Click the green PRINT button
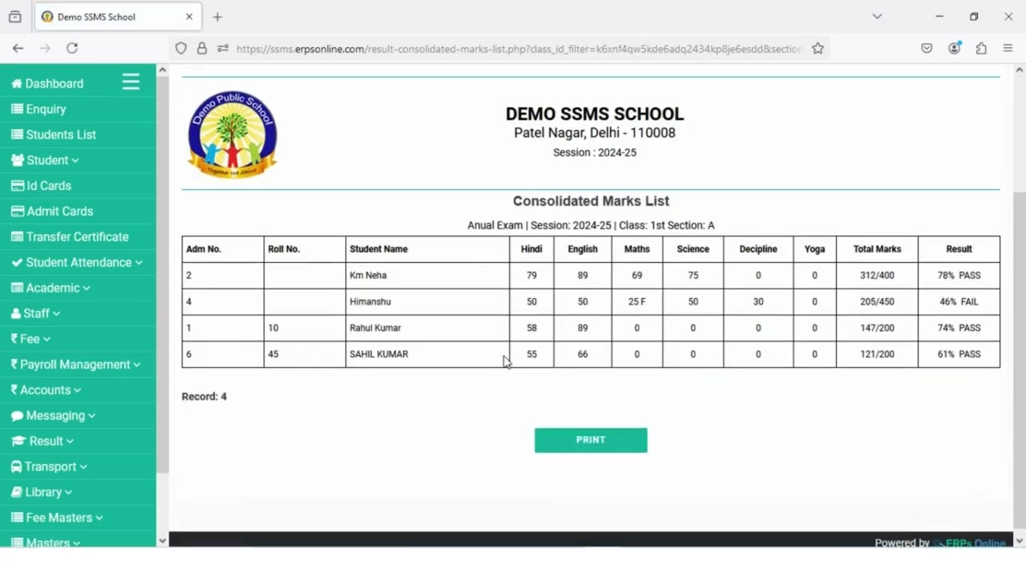The width and height of the screenshot is (1026, 577). click(x=591, y=440)
